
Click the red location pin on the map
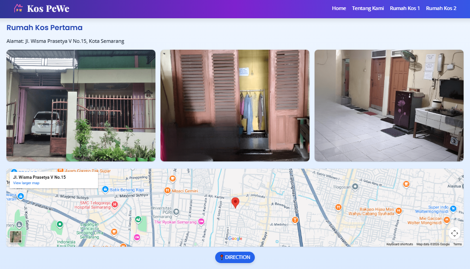point(236,202)
